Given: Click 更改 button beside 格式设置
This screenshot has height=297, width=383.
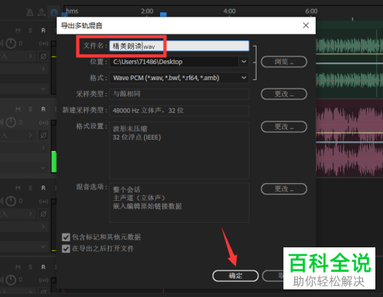Looking at the screenshot, I should tap(284, 127).
